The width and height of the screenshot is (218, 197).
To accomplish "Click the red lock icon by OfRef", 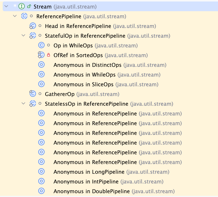I will point(49,55).
